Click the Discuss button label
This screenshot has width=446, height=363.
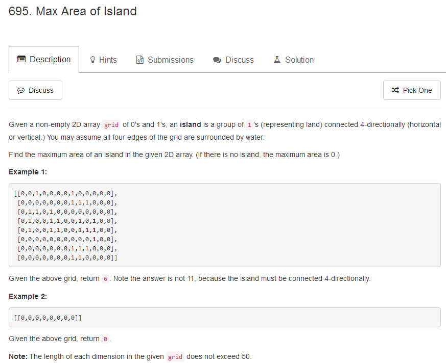click(x=41, y=90)
